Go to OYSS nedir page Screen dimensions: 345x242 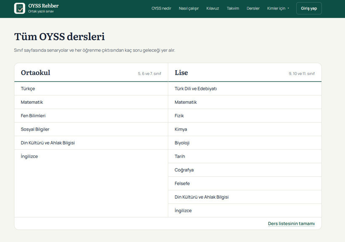click(x=161, y=8)
